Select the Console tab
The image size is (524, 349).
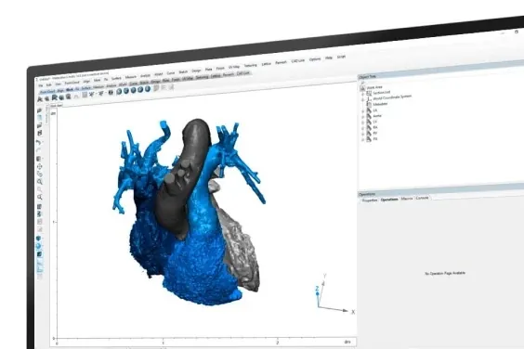point(422,198)
